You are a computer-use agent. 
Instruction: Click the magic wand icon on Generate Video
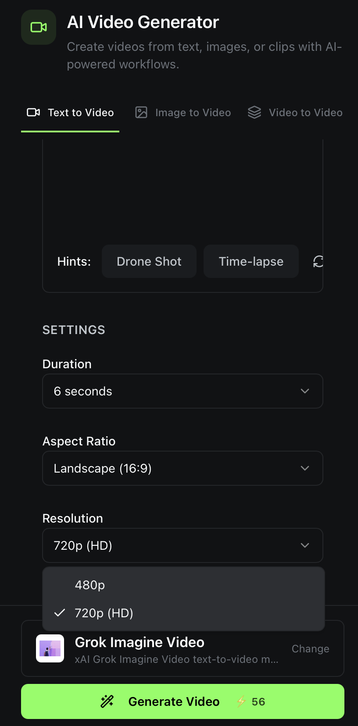107,701
